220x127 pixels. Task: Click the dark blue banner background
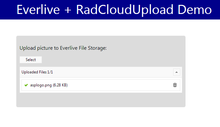[x=8, y=10]
